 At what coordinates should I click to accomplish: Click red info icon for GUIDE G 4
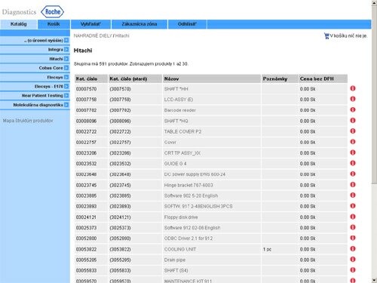tap(353, 163)
